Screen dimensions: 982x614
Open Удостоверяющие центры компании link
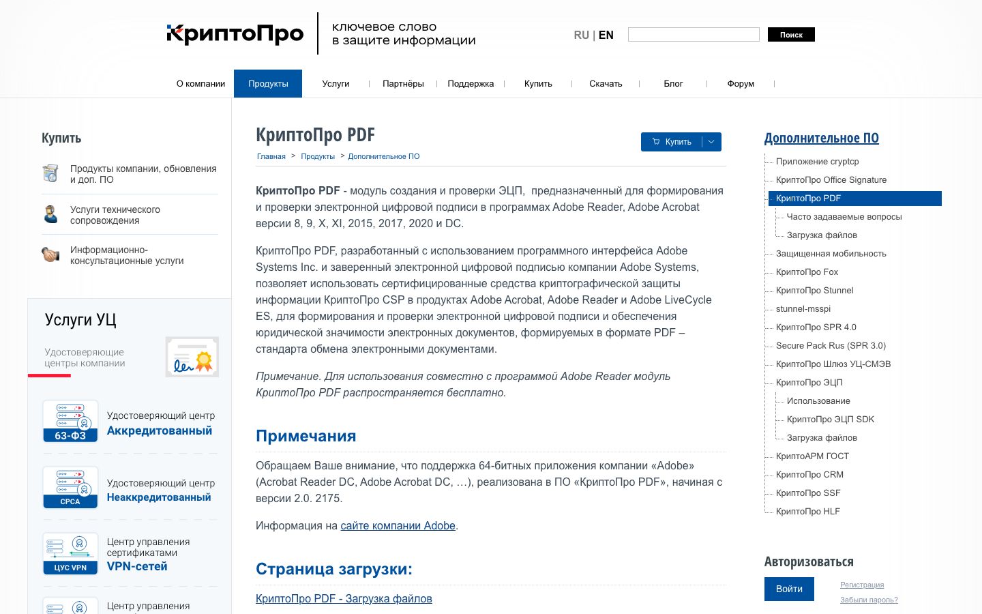85,357
